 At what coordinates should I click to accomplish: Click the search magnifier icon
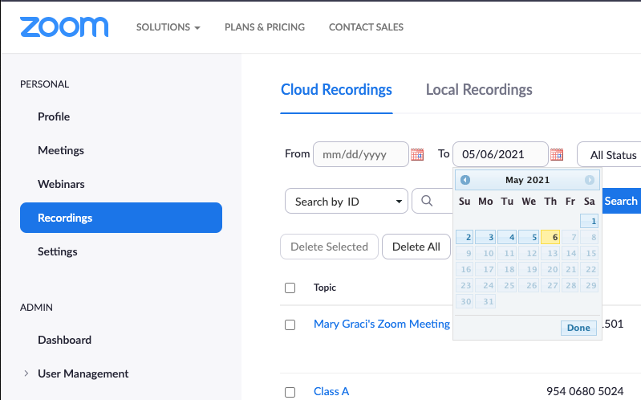pos(427,202)
